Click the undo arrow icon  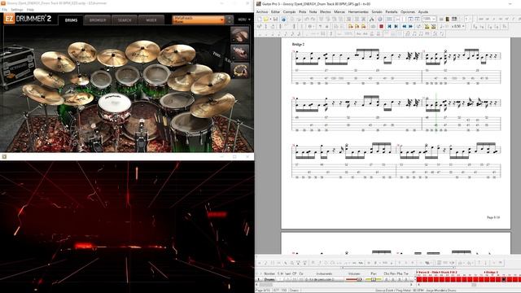(x=308, y=19)
